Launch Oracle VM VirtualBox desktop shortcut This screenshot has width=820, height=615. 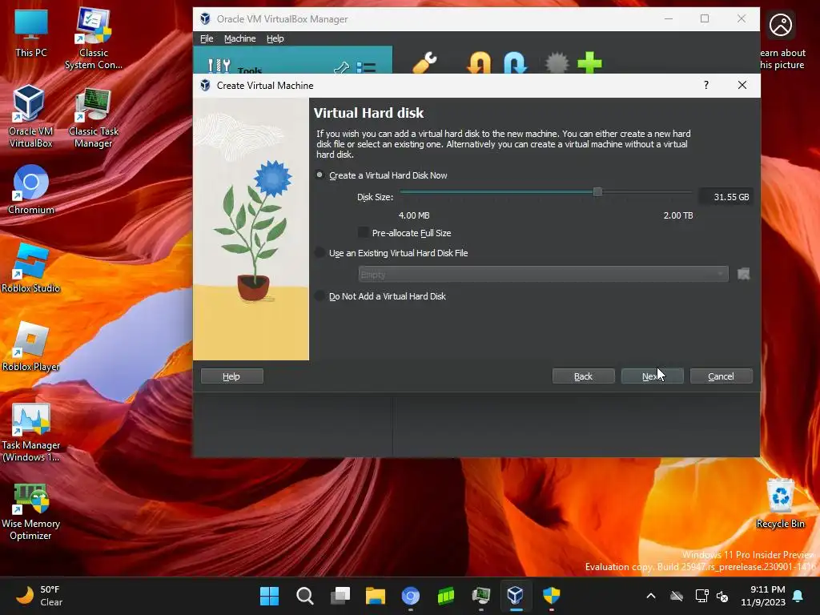point(30,116)
